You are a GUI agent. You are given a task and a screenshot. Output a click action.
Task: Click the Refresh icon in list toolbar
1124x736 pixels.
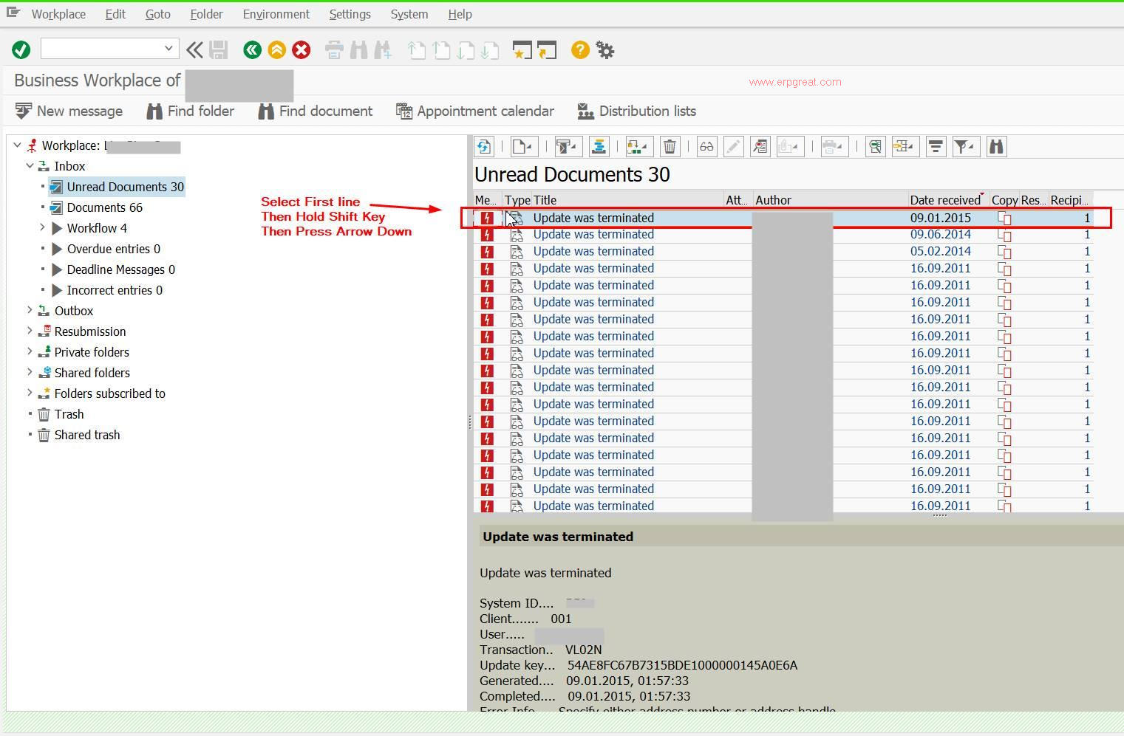(x=484, y=147)
